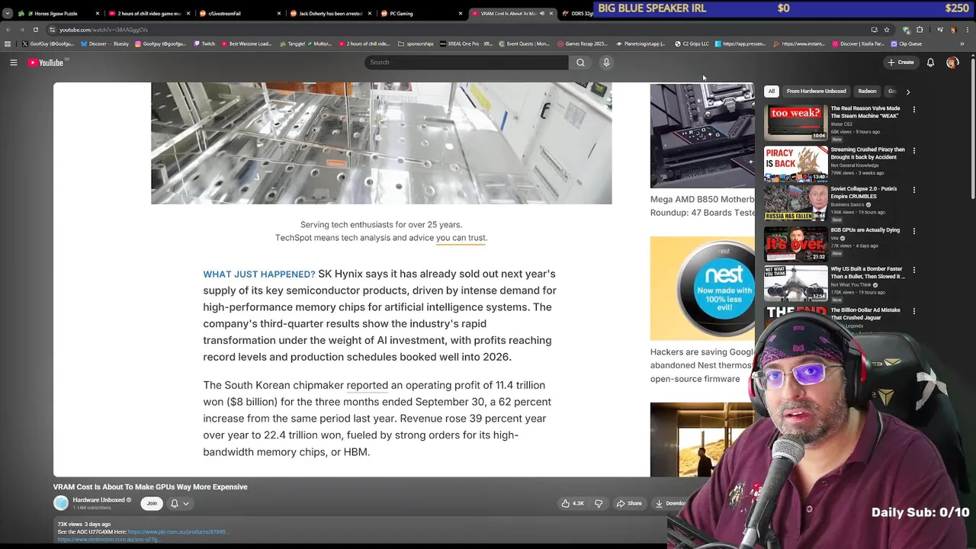The width and height of the screenshot is (976, 549).
Task: Like the video (4.3K)
Action: click(573, 503)
